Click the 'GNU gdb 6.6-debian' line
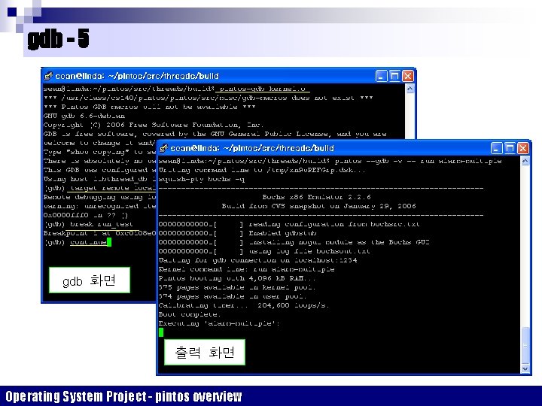 tap(84, 116)
